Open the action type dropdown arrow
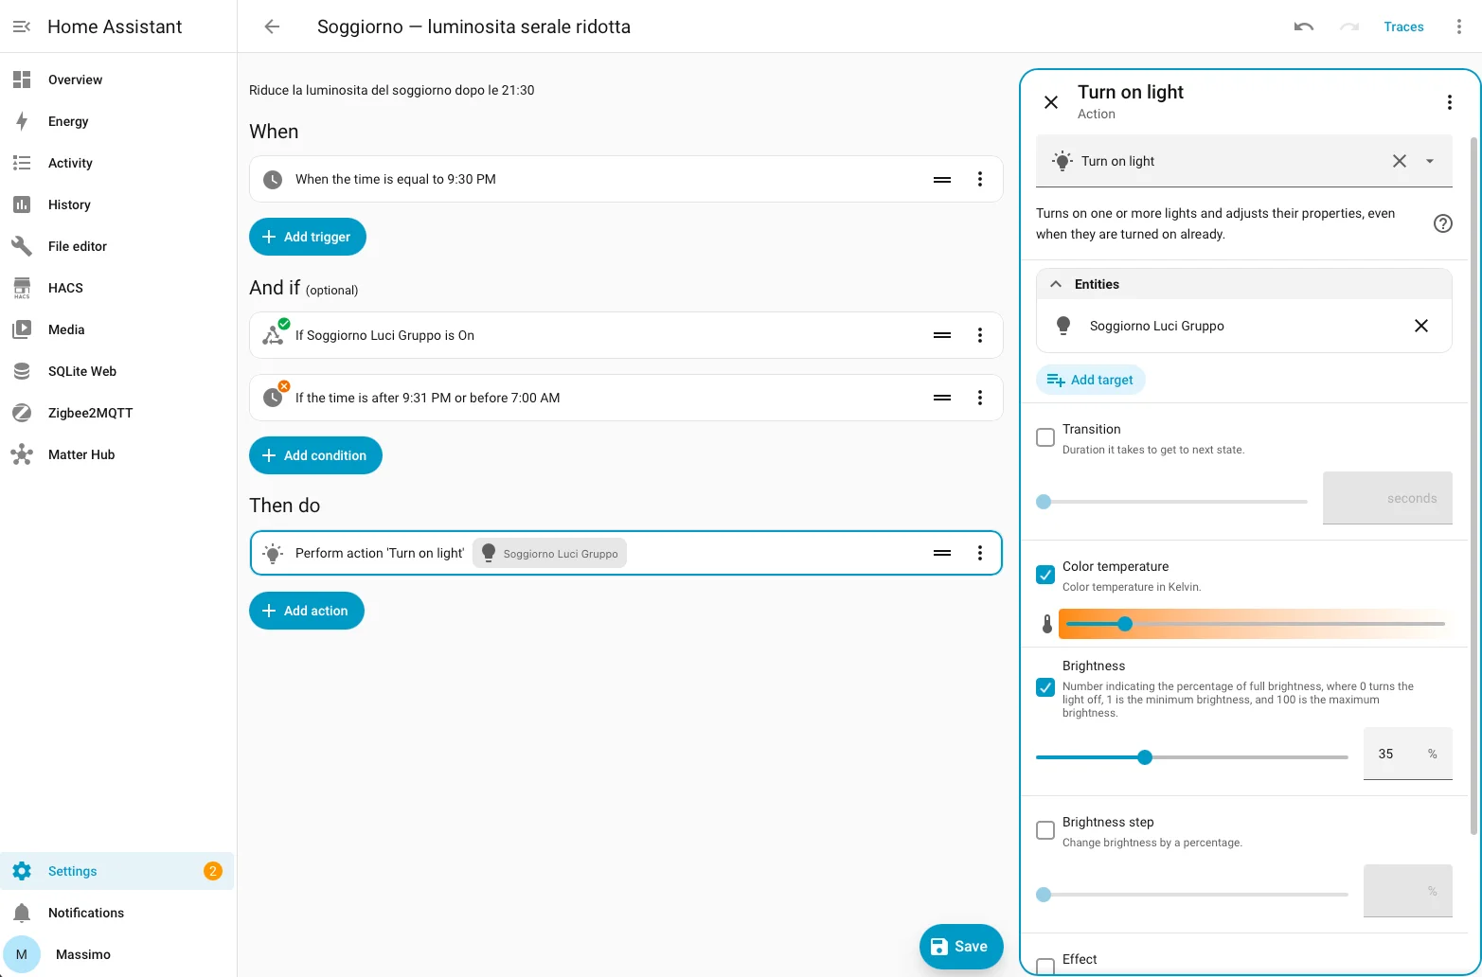 (x=1430, y=161)
